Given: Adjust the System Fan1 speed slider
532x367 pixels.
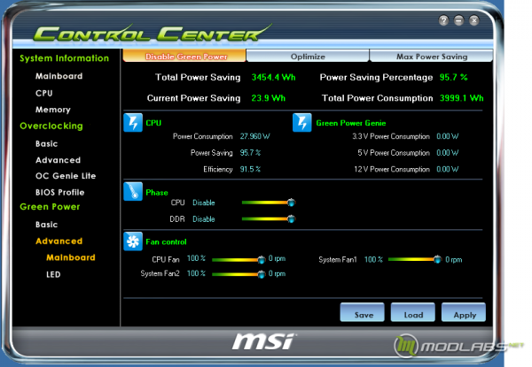Looking at the screenshot, I should tap(438, 260).
